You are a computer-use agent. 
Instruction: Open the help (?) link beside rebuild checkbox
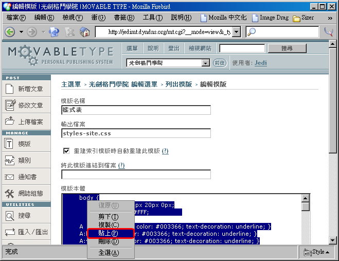[x=165, y=151]
